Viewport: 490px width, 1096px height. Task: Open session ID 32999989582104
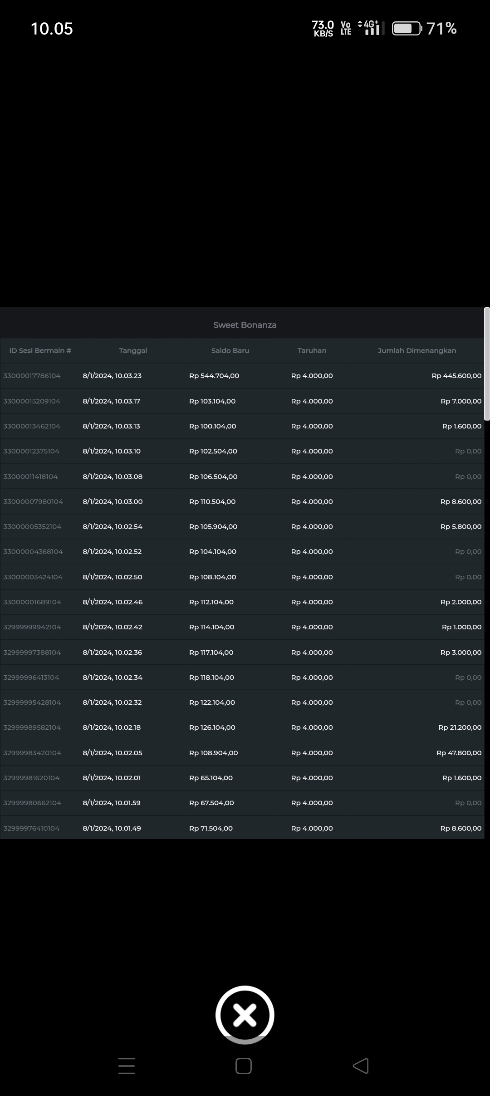click(x=32, y=727)
